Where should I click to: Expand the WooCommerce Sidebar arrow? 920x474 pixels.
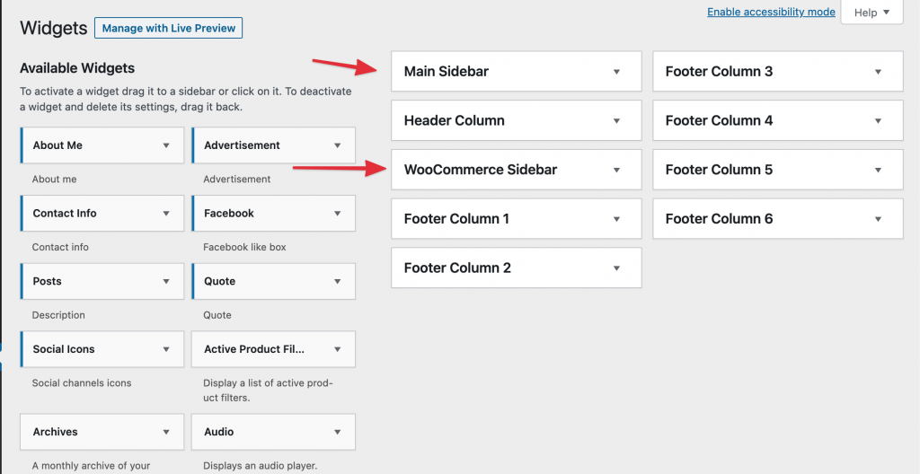[616, 171]
